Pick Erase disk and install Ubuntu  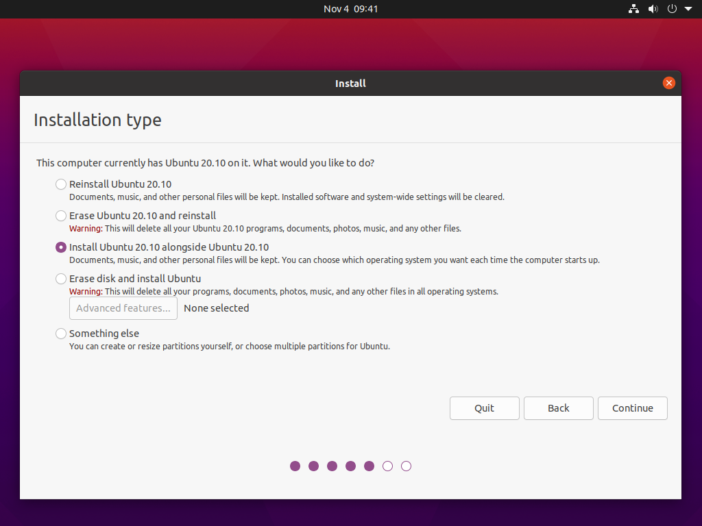pos(61,279)
